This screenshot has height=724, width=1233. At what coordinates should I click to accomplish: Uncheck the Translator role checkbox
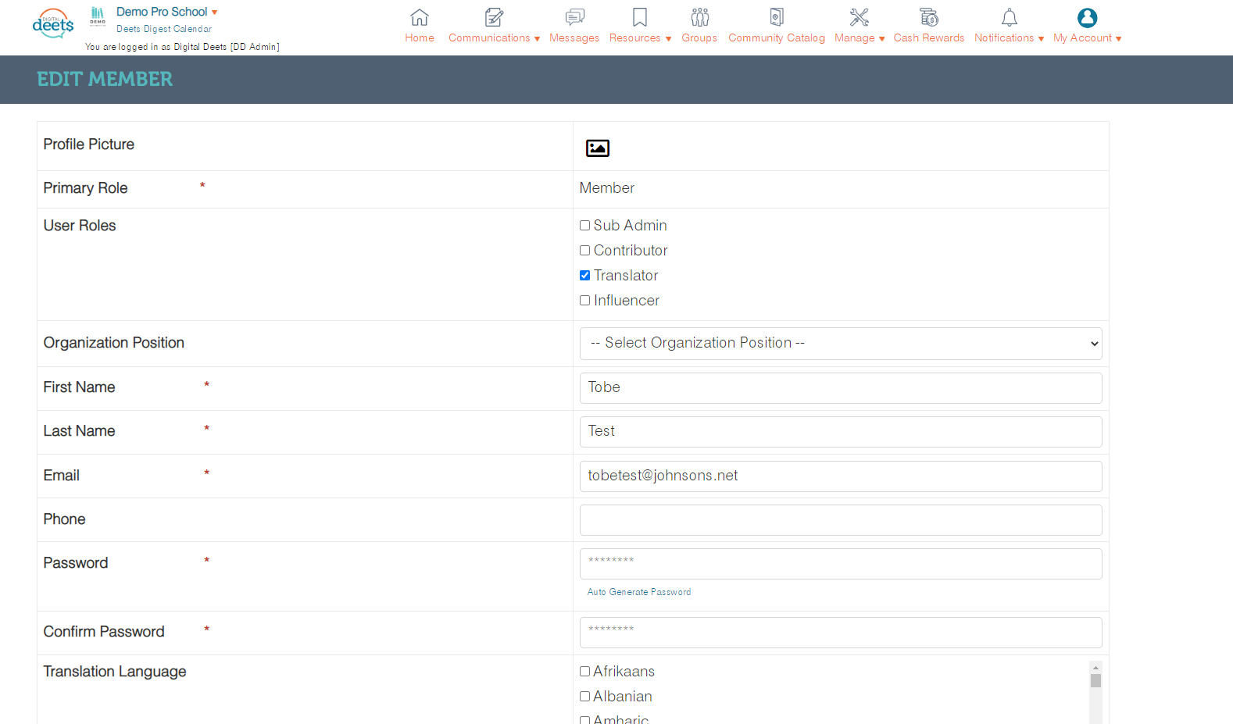coord(584,276)
